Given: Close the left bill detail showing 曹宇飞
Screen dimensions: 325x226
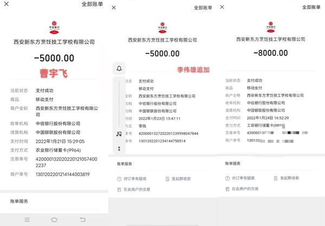Looking at the screenshot, I should point(6,4).
